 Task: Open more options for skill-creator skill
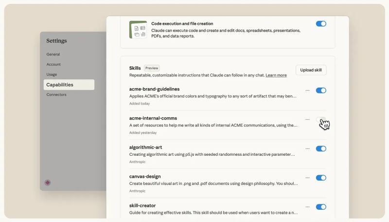pyautogui.click(x=307, y=207)
